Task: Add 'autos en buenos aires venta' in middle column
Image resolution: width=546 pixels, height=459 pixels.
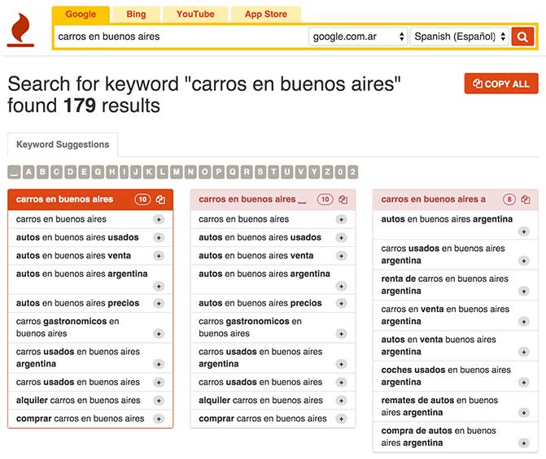Action: [x=341, y=256]
